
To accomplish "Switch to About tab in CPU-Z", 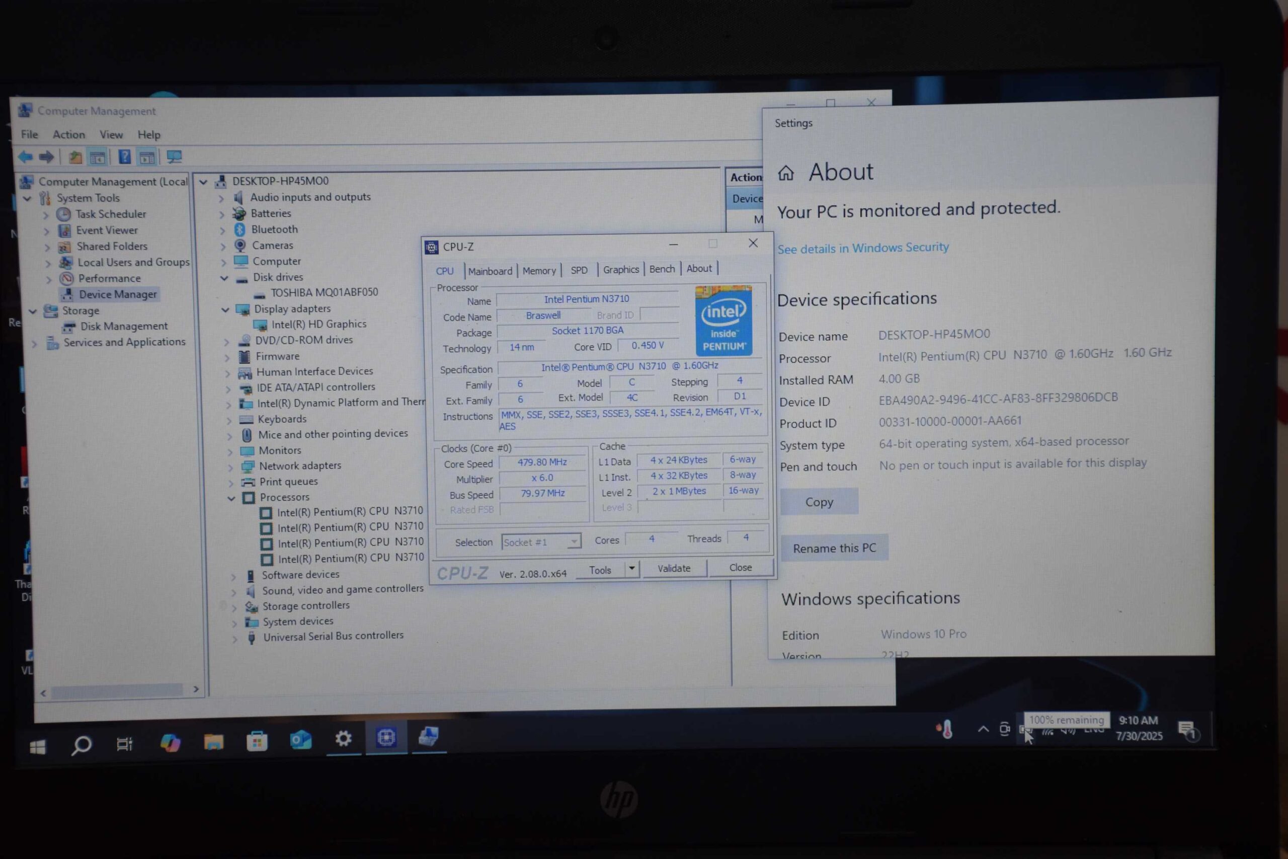I will pos(699,268).
